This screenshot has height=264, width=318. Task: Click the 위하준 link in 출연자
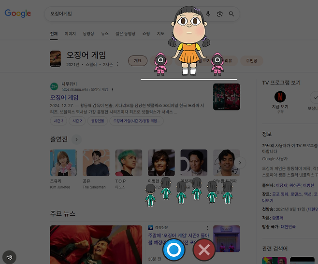[295, 185]
